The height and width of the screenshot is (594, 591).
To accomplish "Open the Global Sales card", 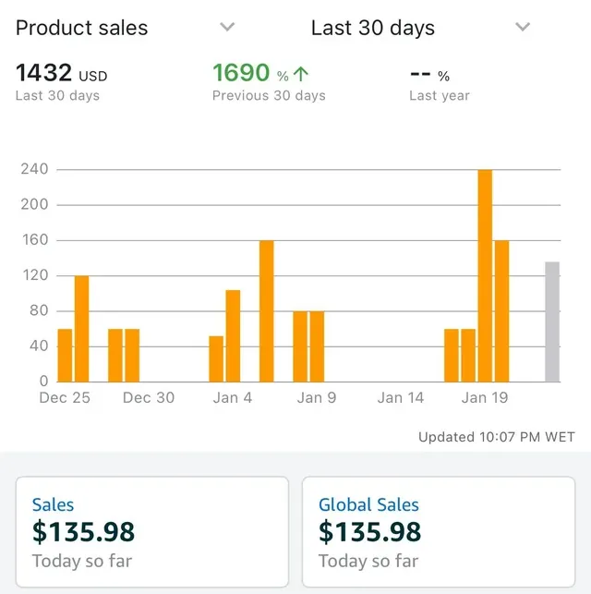I will pos(439,533).
